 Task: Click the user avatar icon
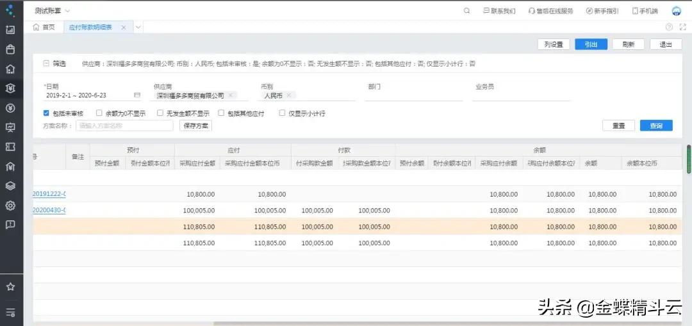point(676,11)
